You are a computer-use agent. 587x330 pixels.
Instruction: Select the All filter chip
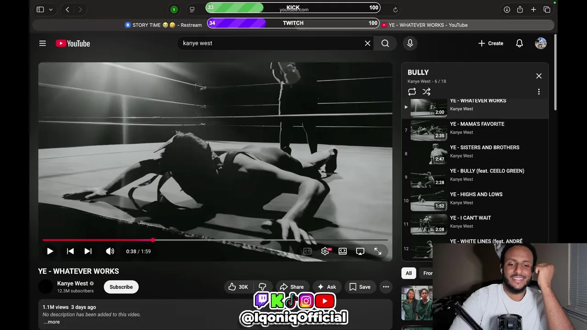[409, 273]
